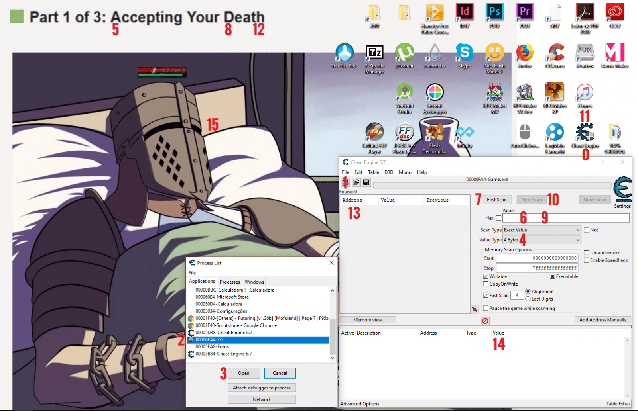Screen dimensions: 638x411
Task: Click the Process List vertical scrollbar
Action: [x=333, y=324]
